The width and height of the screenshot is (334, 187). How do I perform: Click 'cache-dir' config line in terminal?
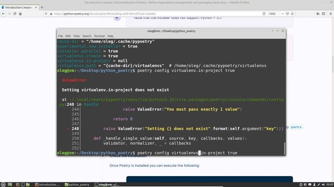click(105, 42)
